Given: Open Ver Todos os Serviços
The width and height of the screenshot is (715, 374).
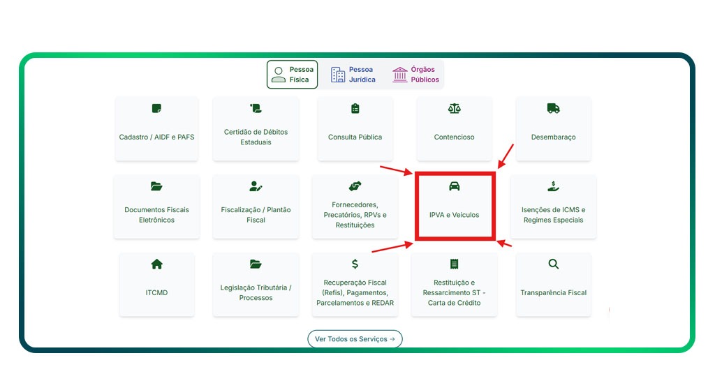Looking at the screenshot, I should [355, 339].
